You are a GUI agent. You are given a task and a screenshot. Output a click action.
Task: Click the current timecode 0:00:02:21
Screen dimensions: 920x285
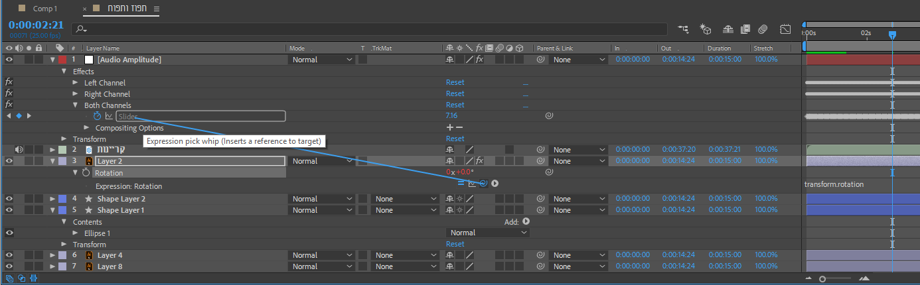pyautogui.click(x=36, y=25)
